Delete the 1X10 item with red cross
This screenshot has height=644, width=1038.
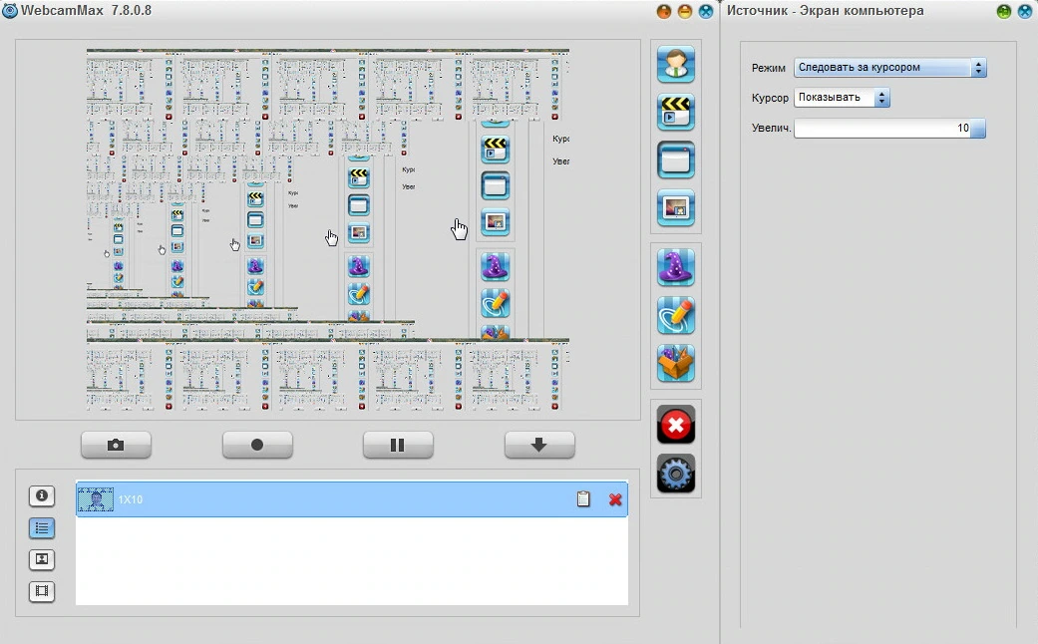[615, 499]
